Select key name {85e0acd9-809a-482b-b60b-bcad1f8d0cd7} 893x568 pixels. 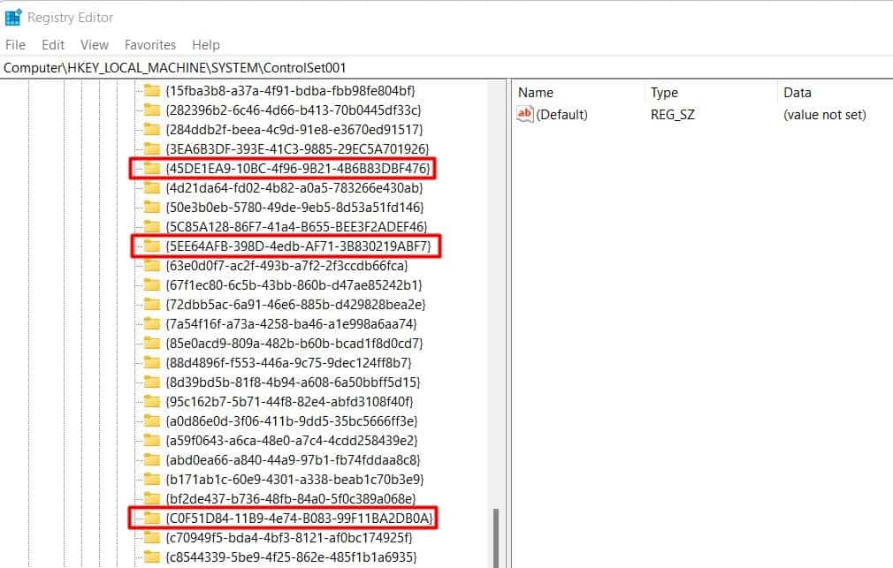coord(294,344)
